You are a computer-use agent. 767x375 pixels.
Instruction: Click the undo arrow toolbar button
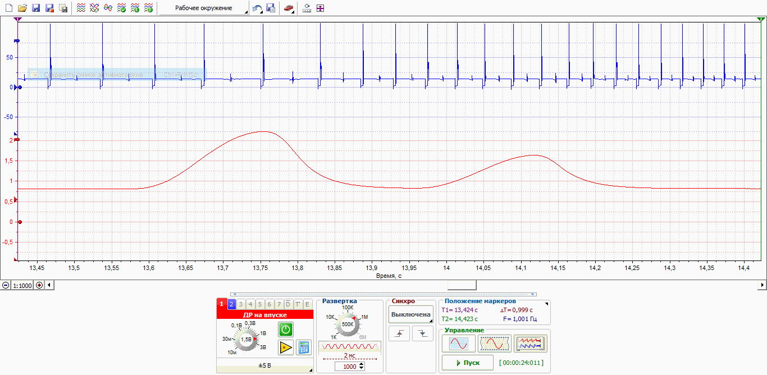pos(257,8)
